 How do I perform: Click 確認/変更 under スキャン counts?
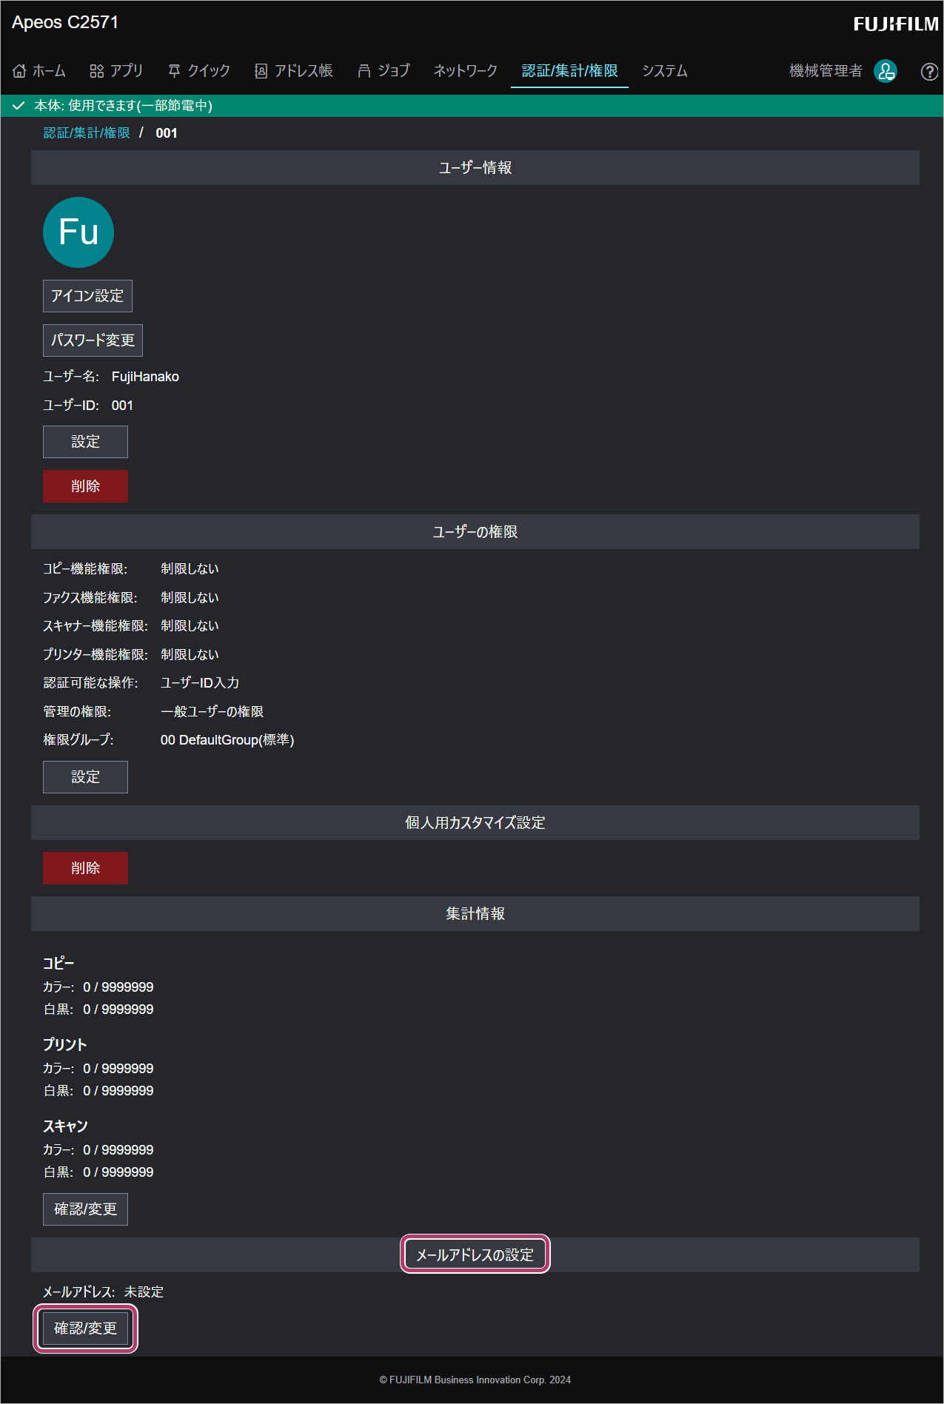85,1209
